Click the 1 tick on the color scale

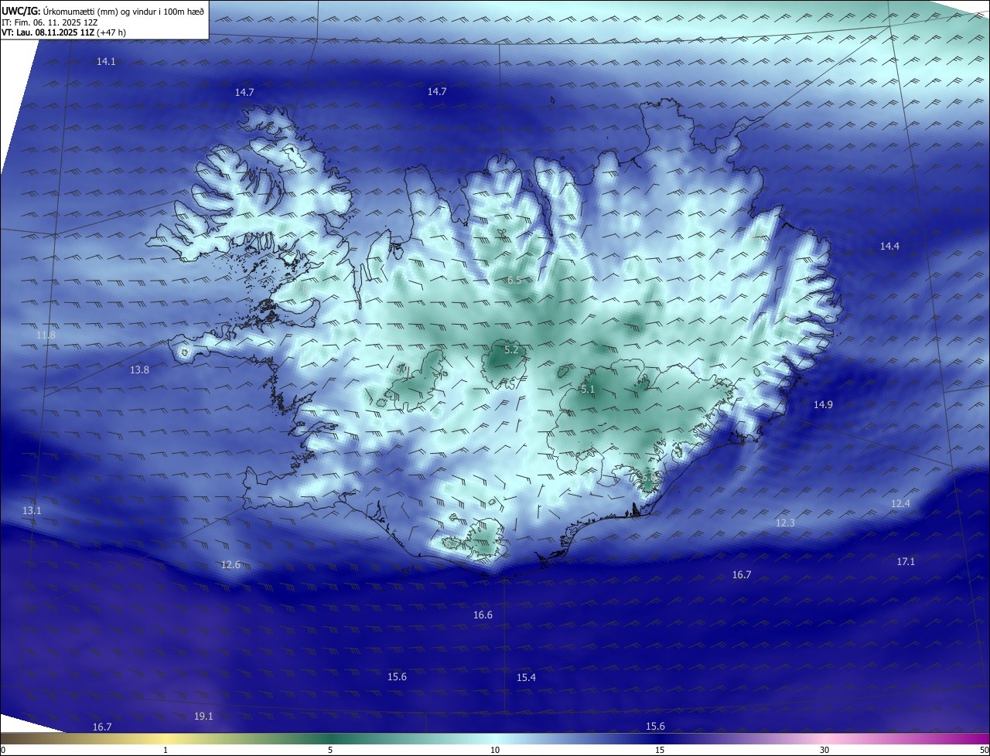pos(166,750)
